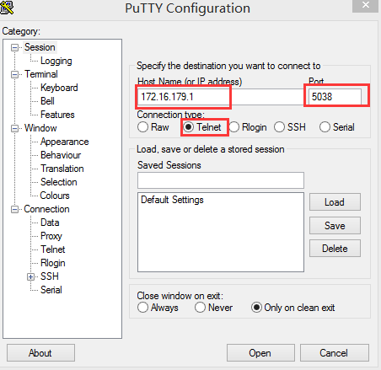The height and width of the screenshot is (370, 381).
Task: Open the Connection category
Action: pos(46,209)
